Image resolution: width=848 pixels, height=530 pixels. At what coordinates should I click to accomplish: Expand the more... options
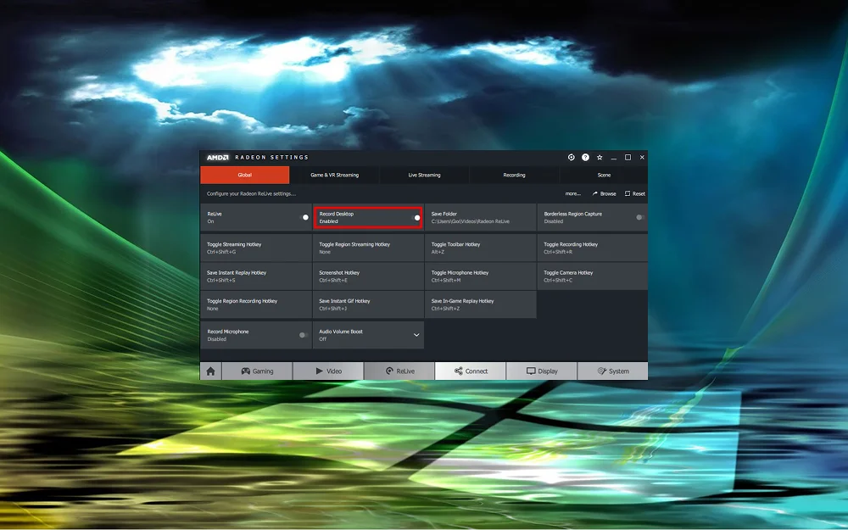pos(574,193)
